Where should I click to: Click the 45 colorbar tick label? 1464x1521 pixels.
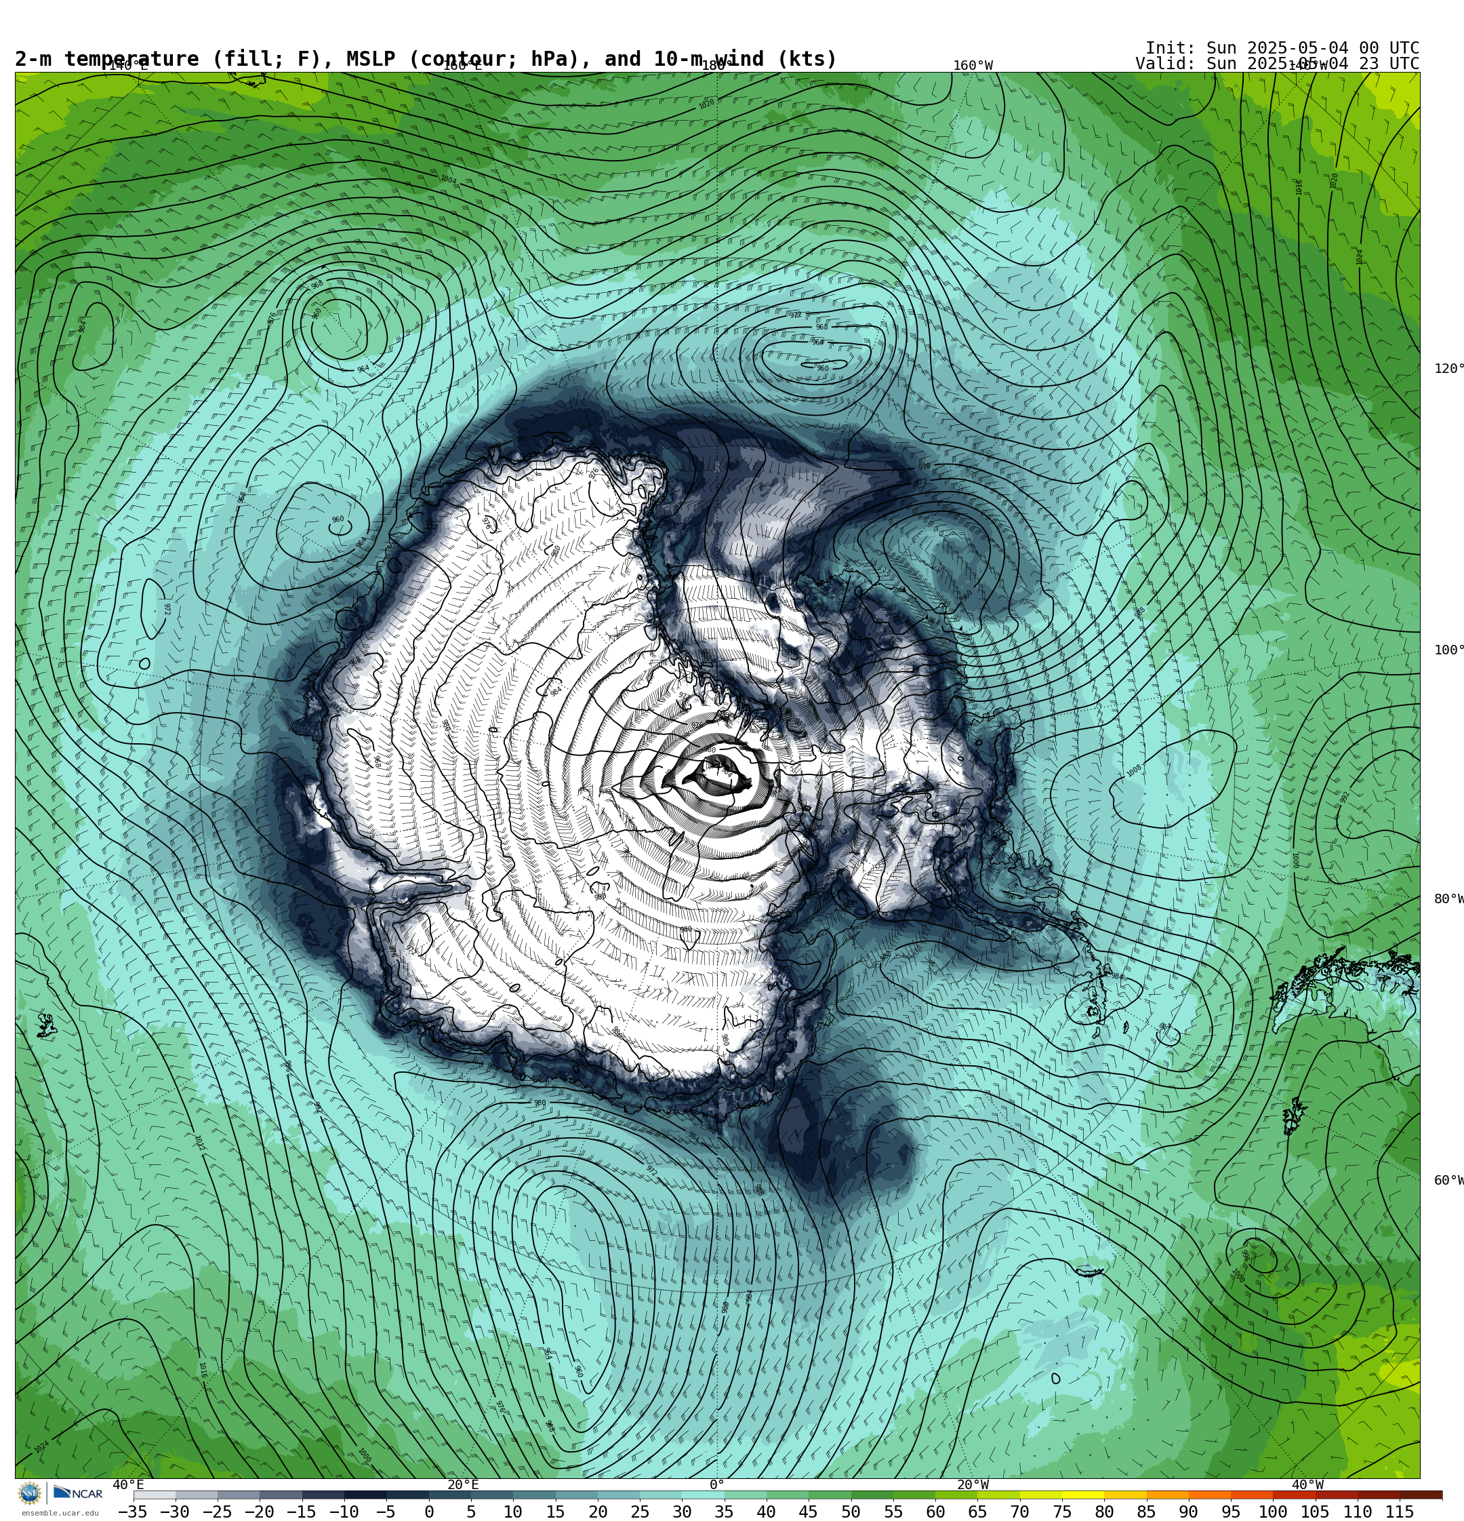[809, 1512]
